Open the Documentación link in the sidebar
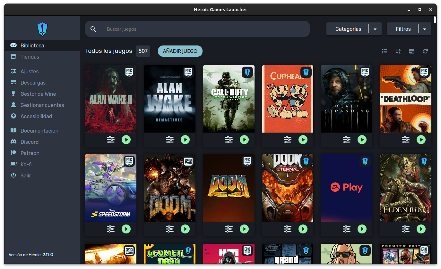The image size is (441, 269). [x=39, y=131]
